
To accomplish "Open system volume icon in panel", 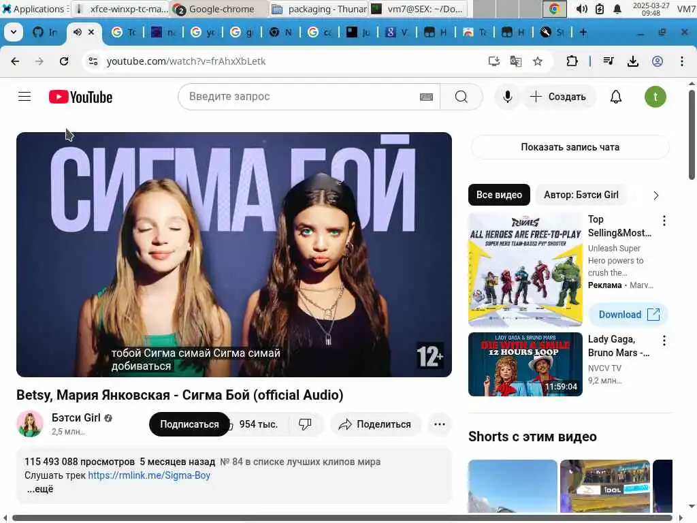I will (x=581, y=9).
